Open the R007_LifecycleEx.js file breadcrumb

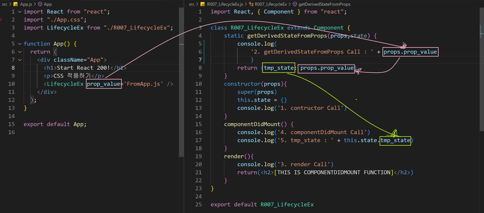(225, 4)
